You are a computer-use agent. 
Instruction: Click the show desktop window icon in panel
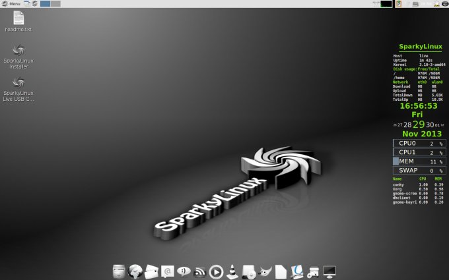pyautogui.click(x=27, y=4)
